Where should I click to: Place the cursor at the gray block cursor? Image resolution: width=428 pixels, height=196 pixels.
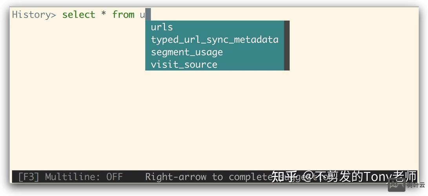point(148,15)
